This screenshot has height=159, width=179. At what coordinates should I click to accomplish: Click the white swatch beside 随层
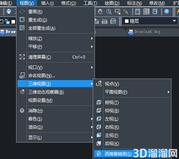127,21
